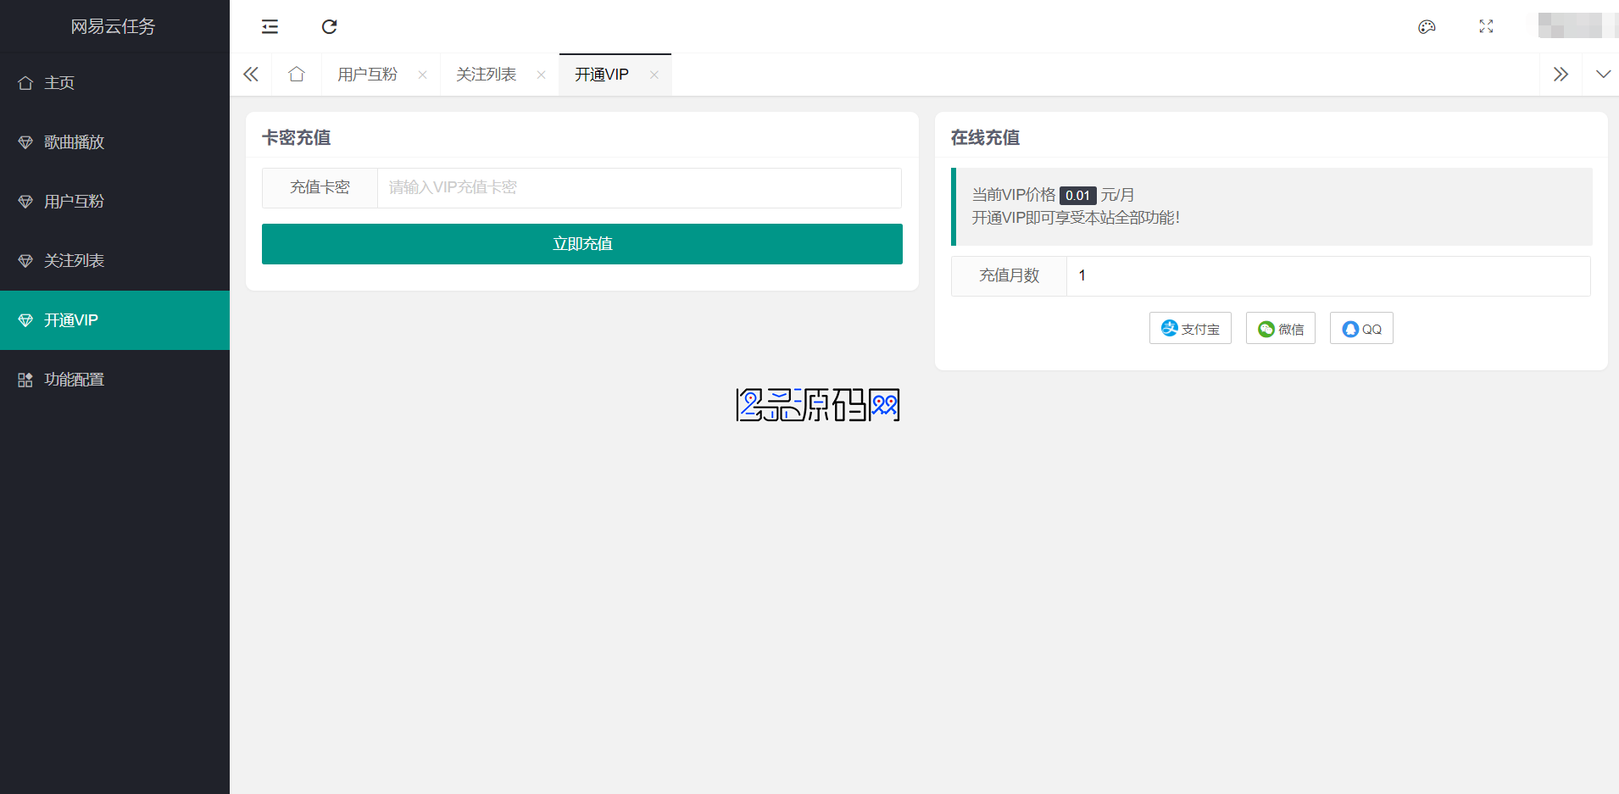The width and height of the screenshot is (1619, 794).
Task: Collapse the sidebar with the menu-fold icon
Action: [x=270, y=26]
